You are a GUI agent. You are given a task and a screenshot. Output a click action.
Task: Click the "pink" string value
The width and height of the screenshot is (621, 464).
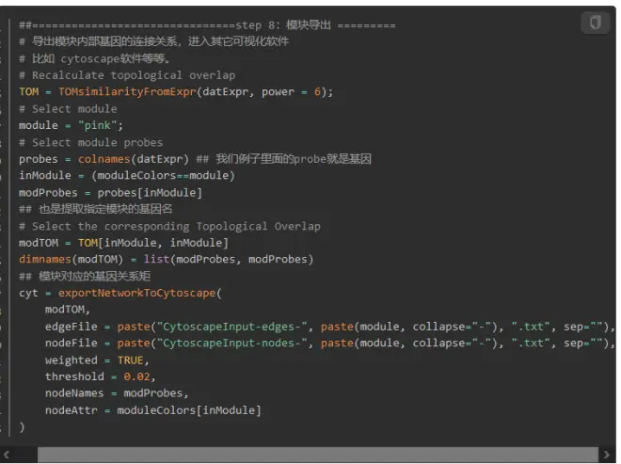[98, 125]
